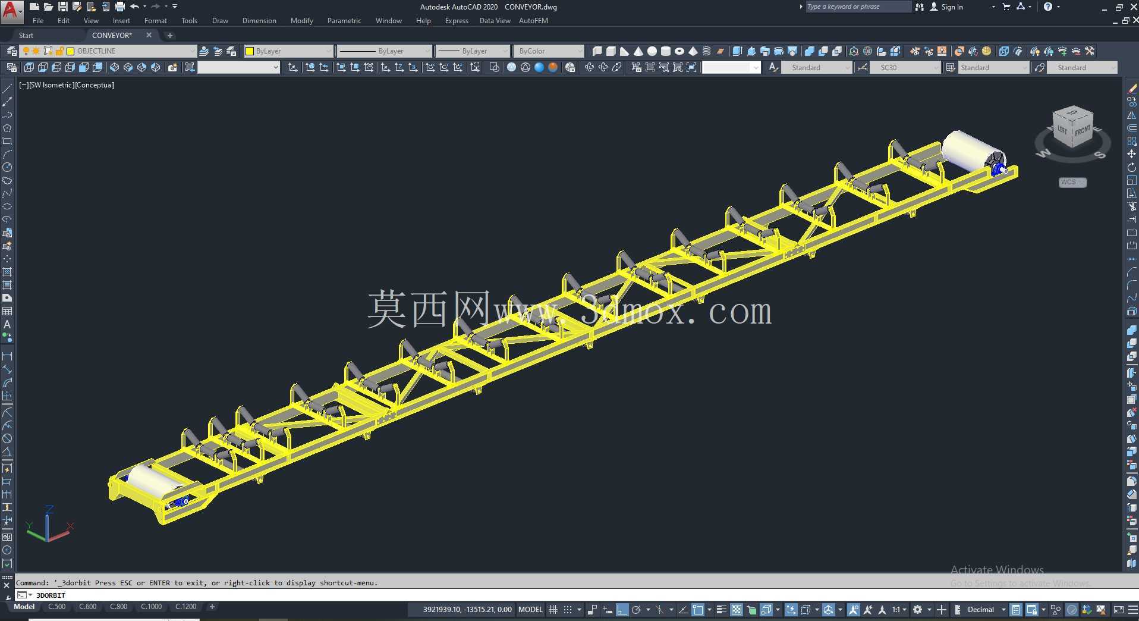Toggle dynamic UCS in status bar
Image resolution: width=1139 pixels, height=621 pixels.
point(791,609)
